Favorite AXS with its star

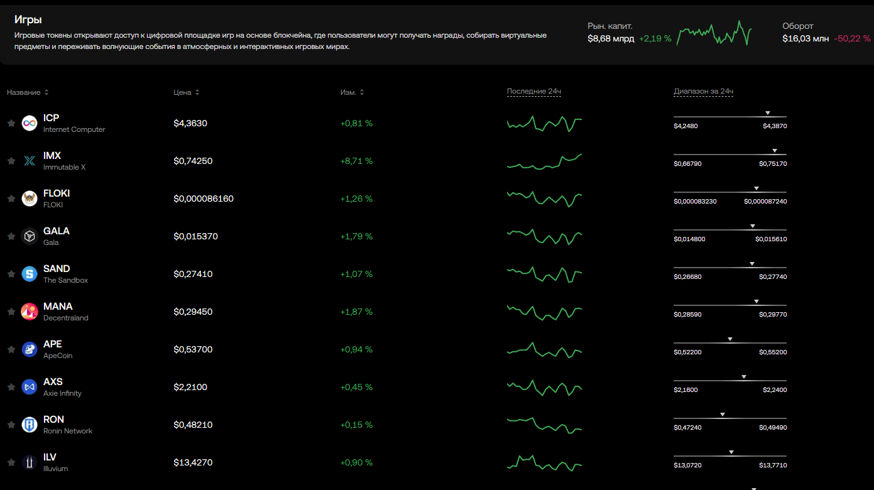coord(11,387)
